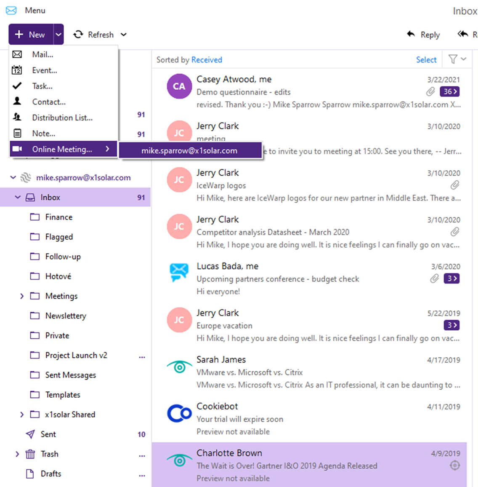The image size is (478, 487).
Task: Click the New button
Action: pyautogui.click(x=31, y=35)
